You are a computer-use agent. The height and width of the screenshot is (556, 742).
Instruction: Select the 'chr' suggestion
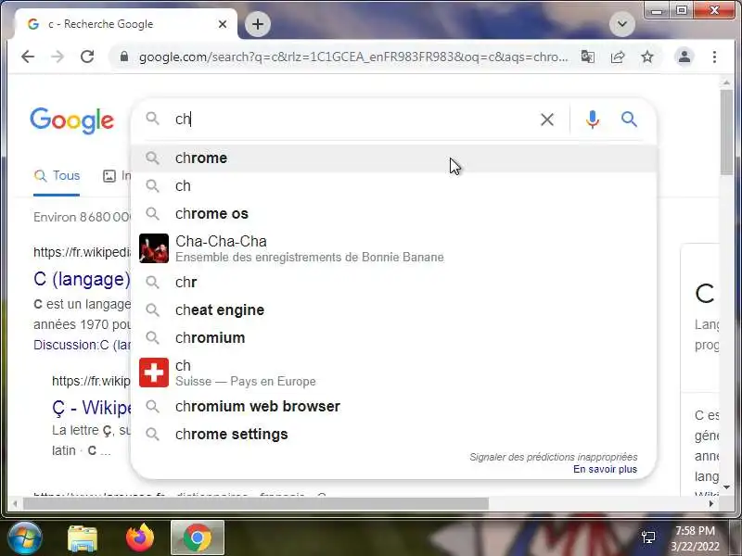coord(393,283)
